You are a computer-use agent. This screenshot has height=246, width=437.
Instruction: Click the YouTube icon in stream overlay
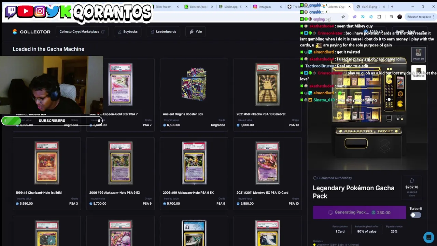(x=26, y=11)
